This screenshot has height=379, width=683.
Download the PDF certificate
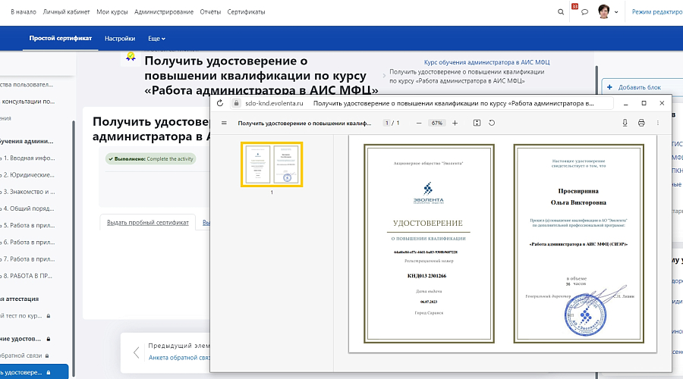point(625,123)
